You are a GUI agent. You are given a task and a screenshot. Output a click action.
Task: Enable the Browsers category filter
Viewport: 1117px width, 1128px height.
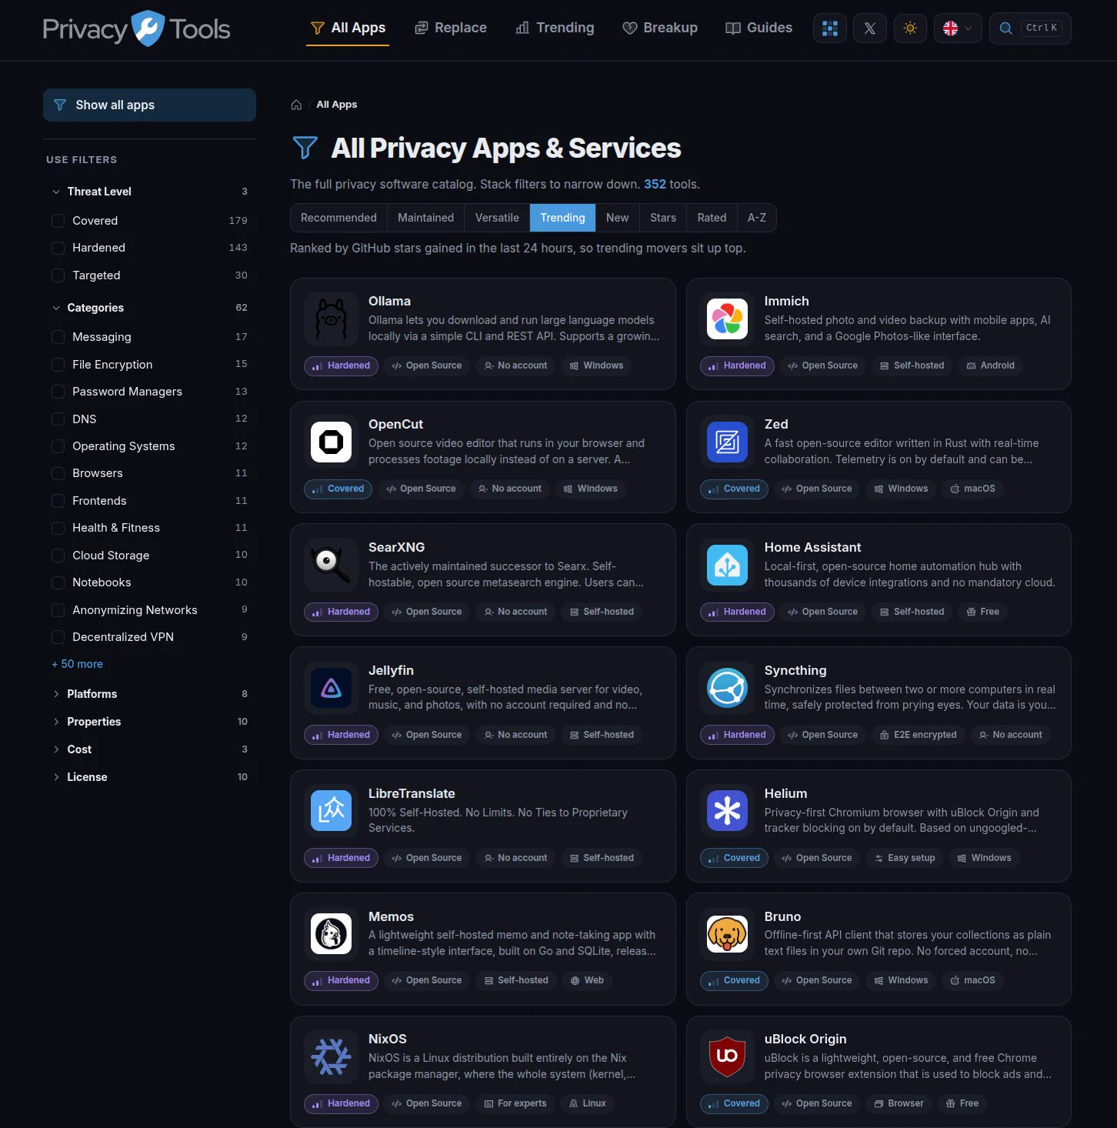[x=58, y=473]
